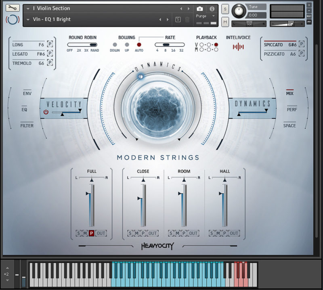This screenshot has height=290, width=323.
Task: Click the bowing Rate slider
Action: [170, 45]
